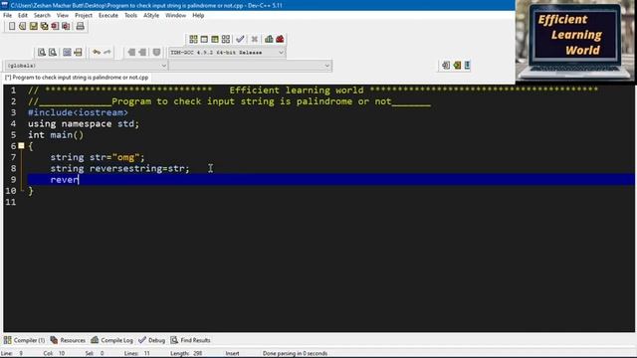This screenshot has width=637, height=358.
Task: Click the Compile toolbar icon
Action: coord(193,39)
